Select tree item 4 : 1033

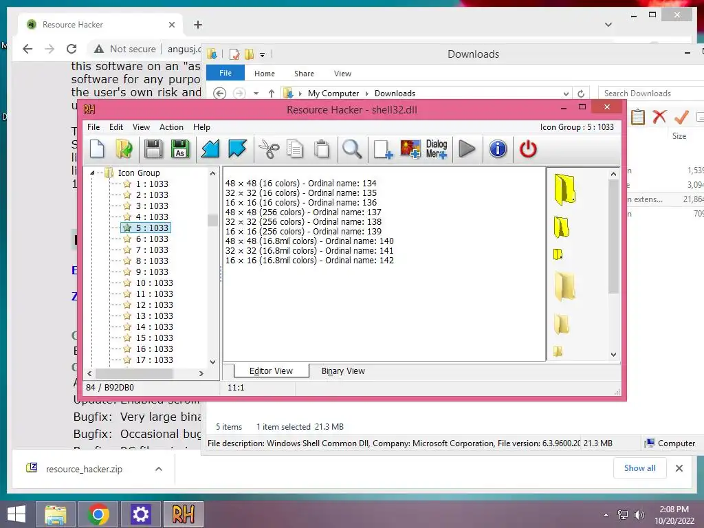pos(152,217)
